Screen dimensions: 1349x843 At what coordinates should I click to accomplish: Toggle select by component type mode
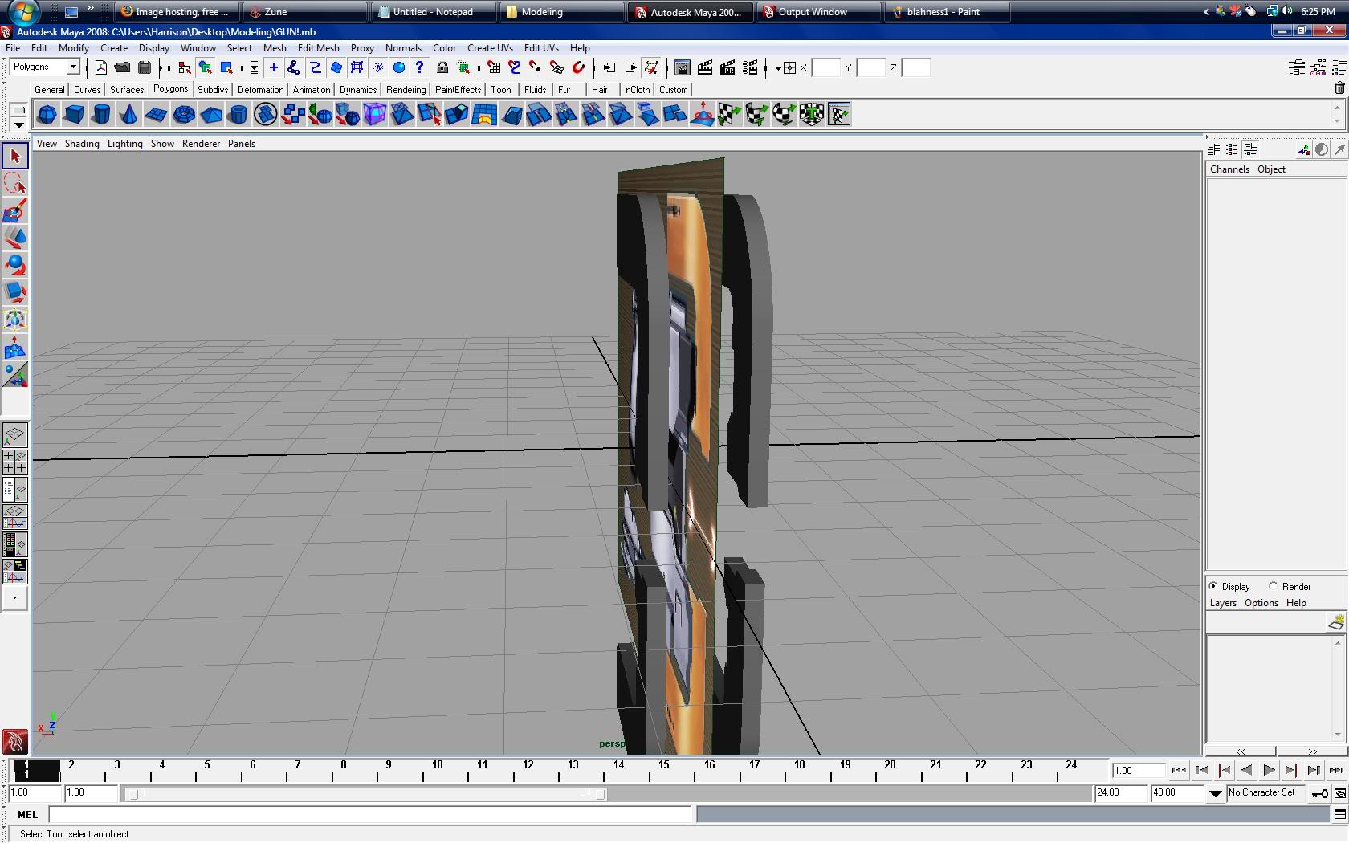tap(226, 68)
